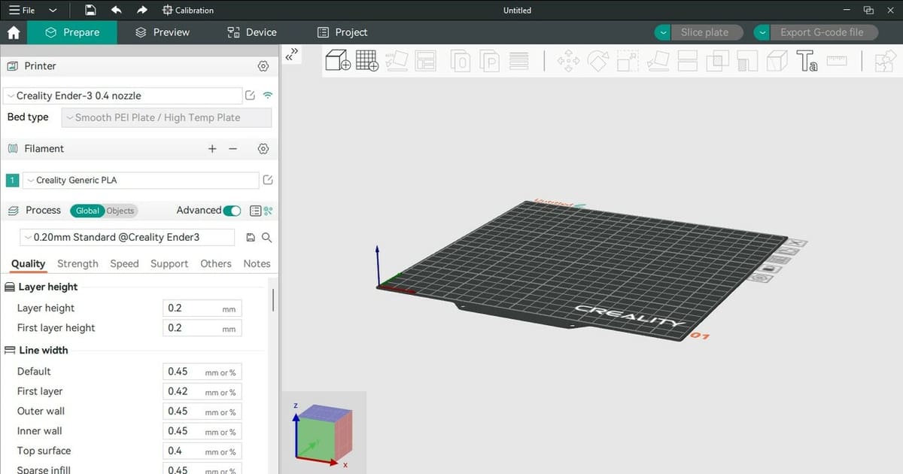Collapse the sidebar with double chevron
903x474 pixels.
coord(292,53)
